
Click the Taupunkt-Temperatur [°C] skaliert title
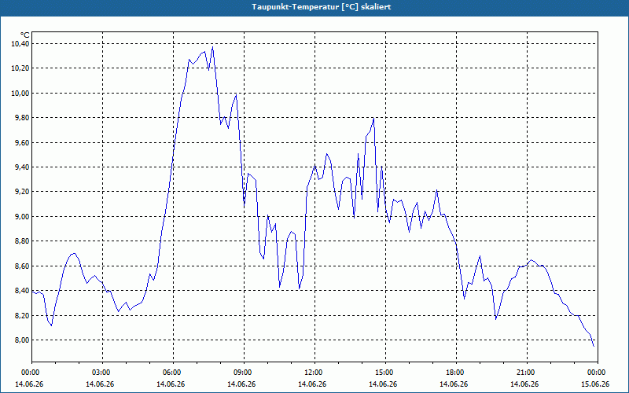coord(322,7)
